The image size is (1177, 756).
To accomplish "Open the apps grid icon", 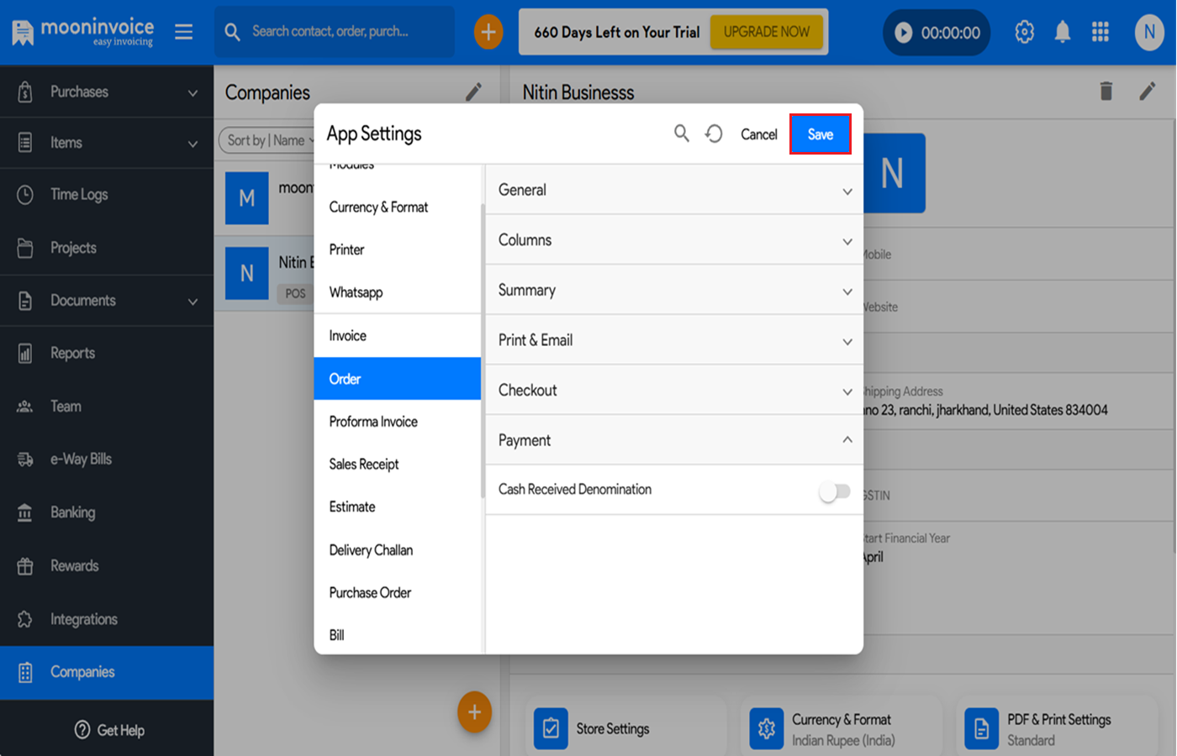I will coord(1100,32).
